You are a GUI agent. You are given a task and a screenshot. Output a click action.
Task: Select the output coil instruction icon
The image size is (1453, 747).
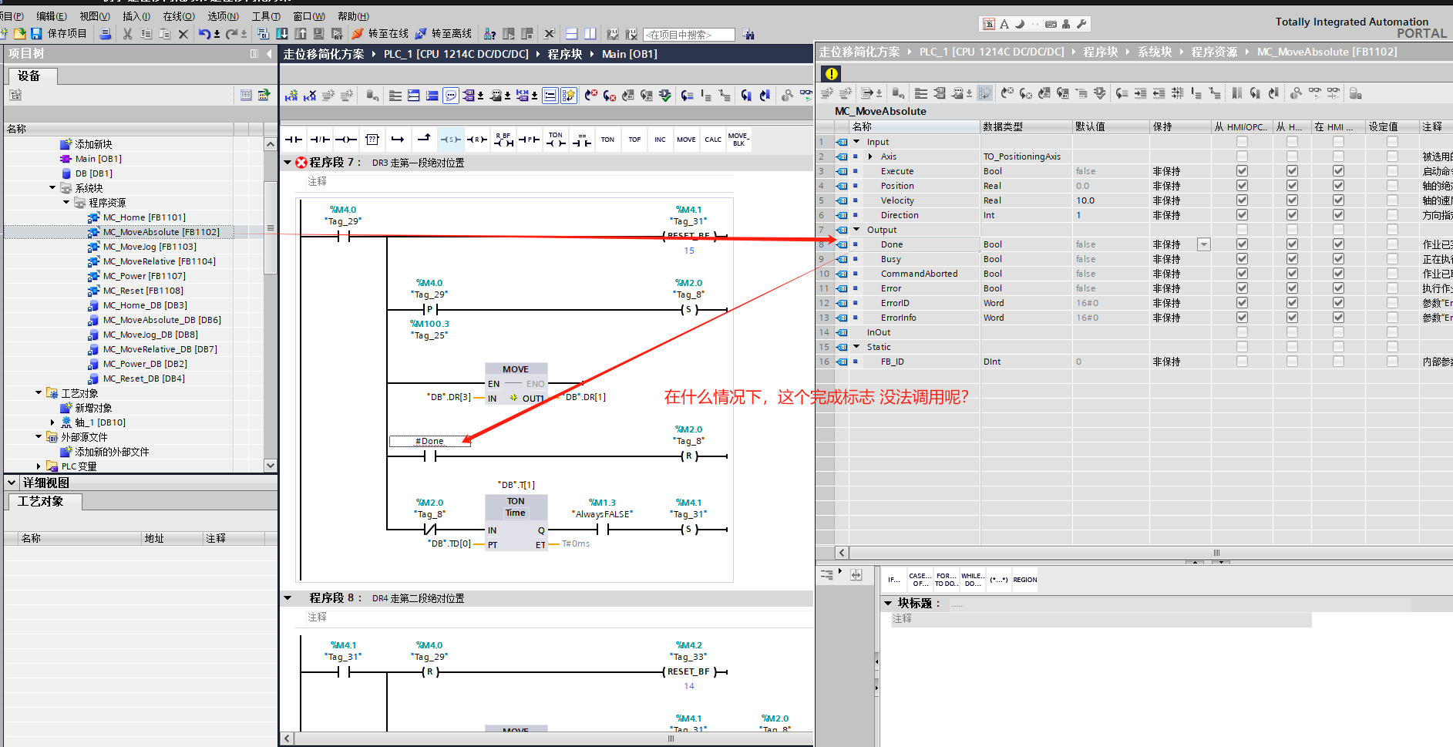point(346,140)
